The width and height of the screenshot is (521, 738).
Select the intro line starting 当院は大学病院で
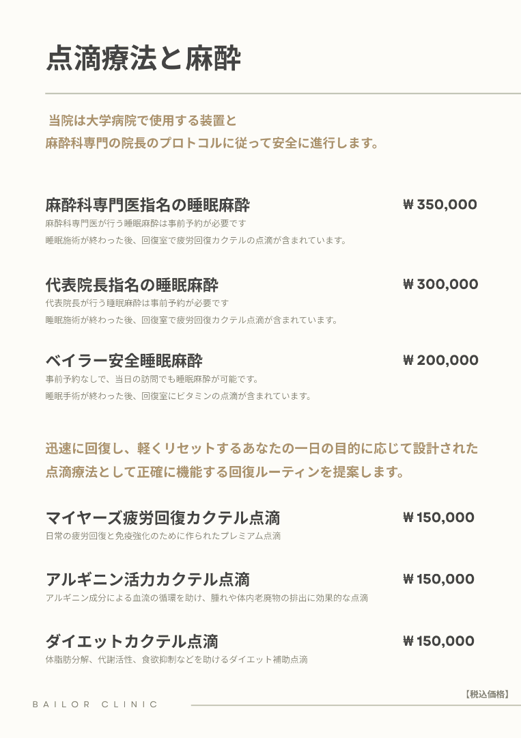click(x=143, y=122)
